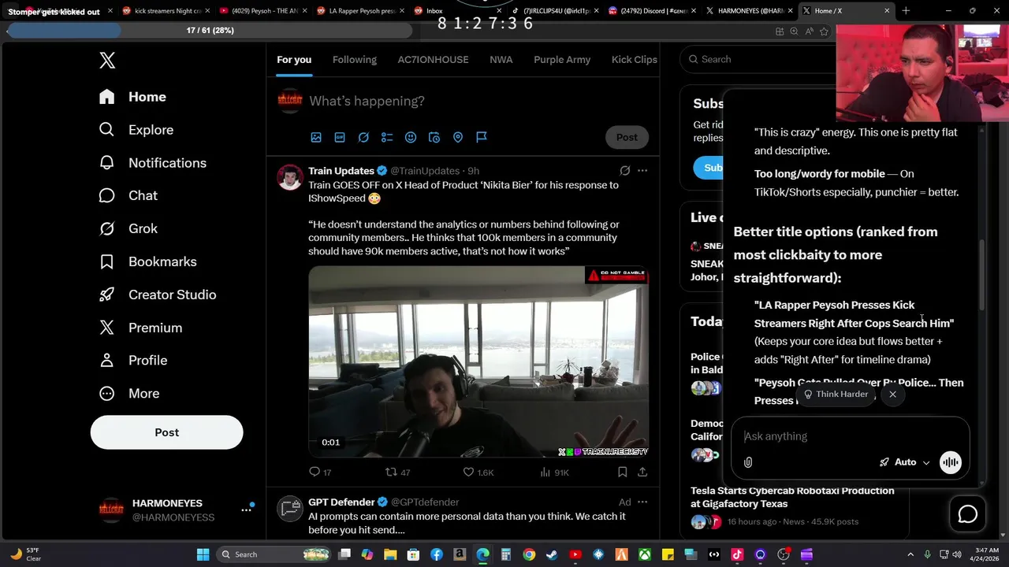Click Grok explain icon on Train Updates post

pos(625,171)
